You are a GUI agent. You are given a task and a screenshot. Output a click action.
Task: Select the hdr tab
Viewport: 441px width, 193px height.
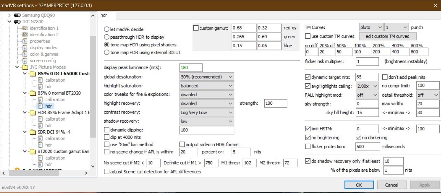tap(104, 15)
